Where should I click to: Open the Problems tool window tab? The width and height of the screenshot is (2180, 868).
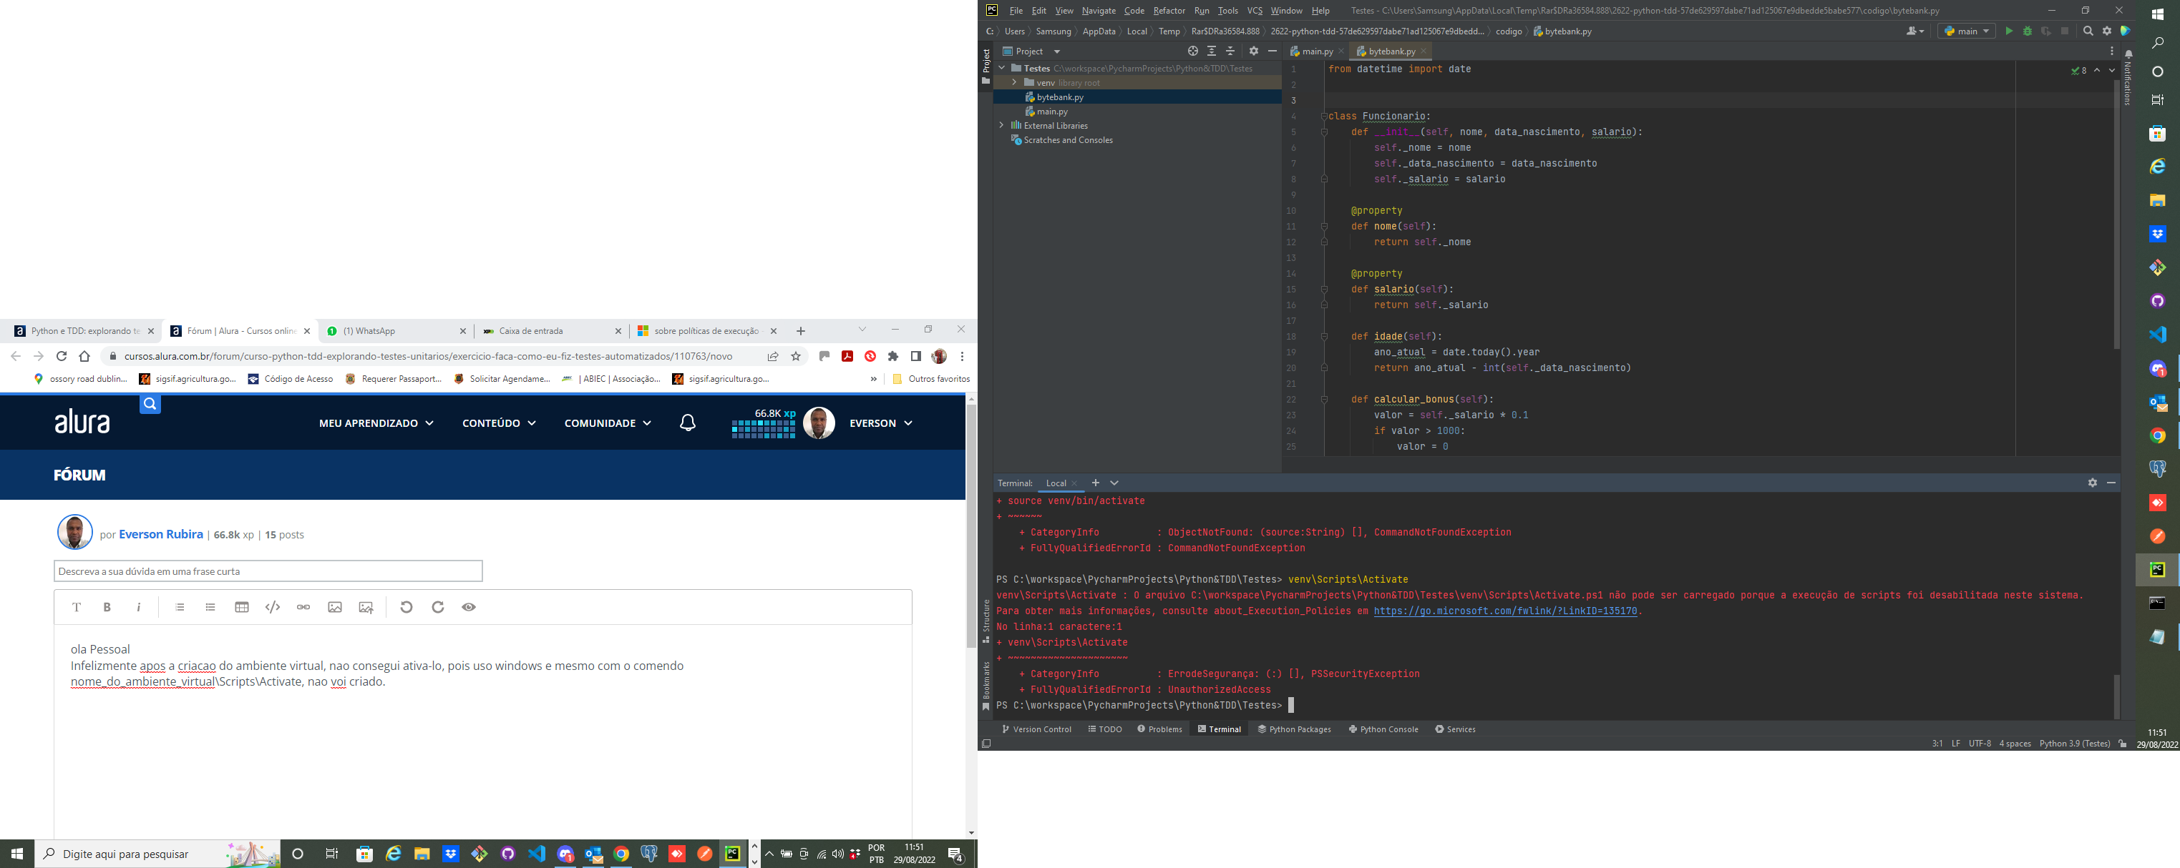[x=1159, y=729]
